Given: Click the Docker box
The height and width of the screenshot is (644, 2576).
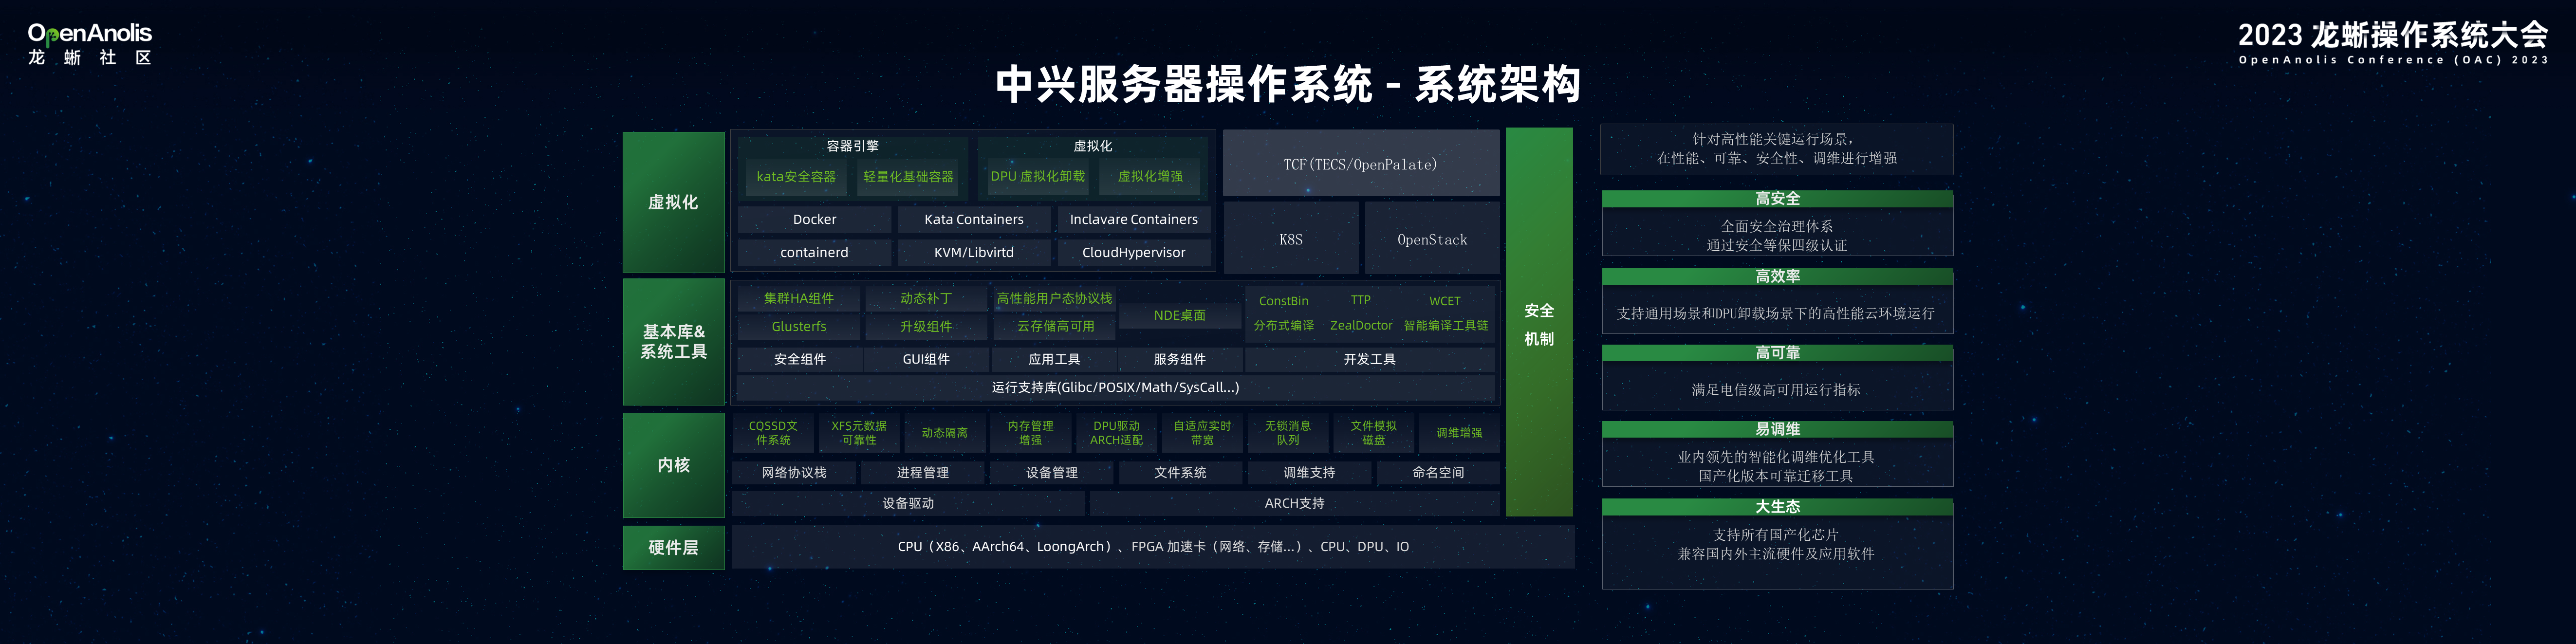Looking at the screenshot, I should (x=814, y=220).
